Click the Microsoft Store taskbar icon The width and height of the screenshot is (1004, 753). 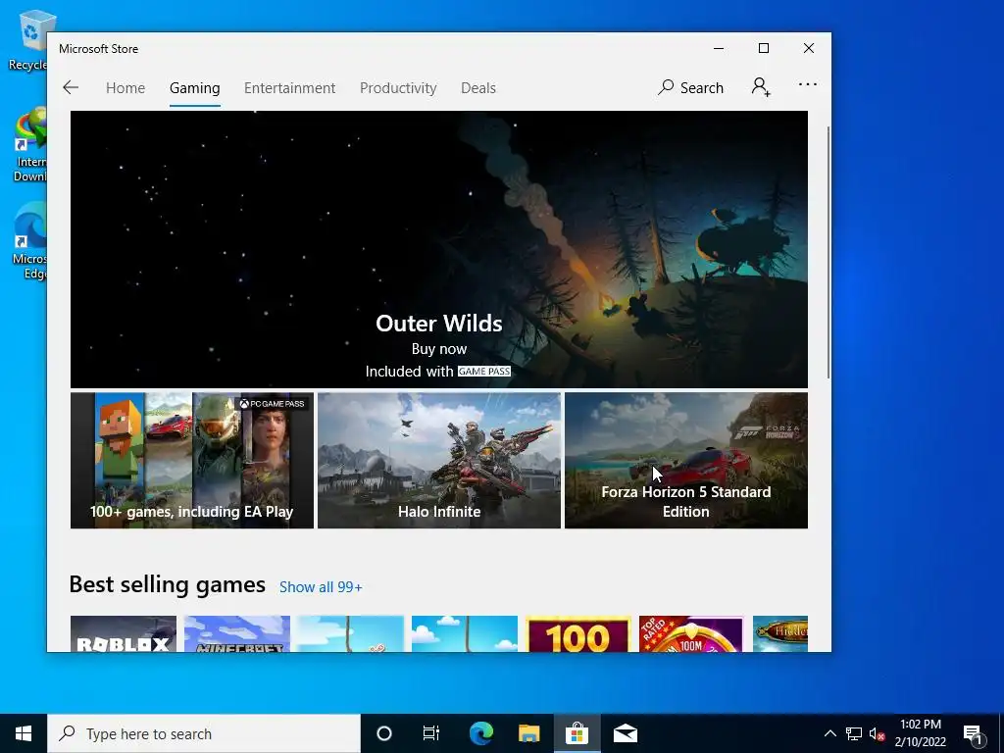(x=577, y=733)
